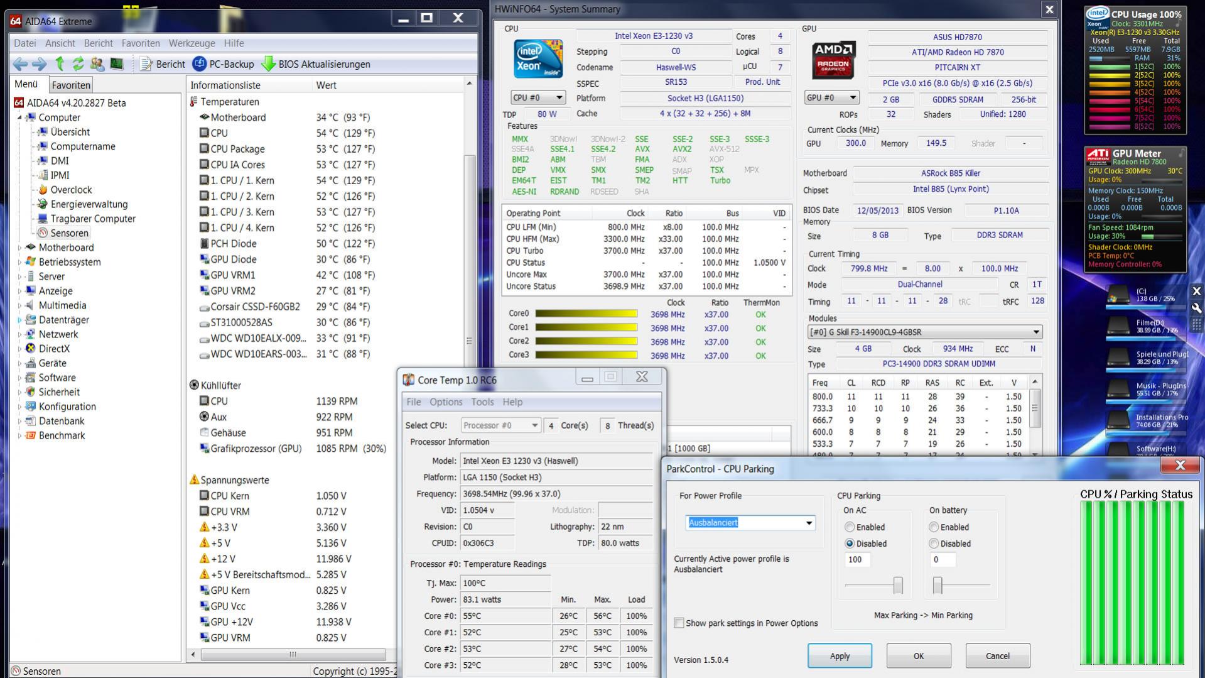Open the Core Temp Options menu
The width and height of the screenshot is (1205, 678).
[446, 402]
